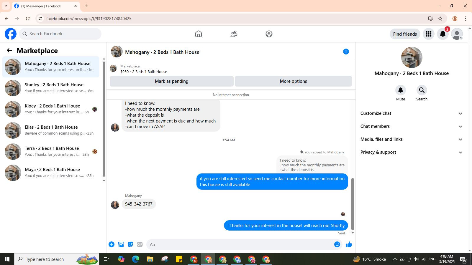Open the Windows Start menu

(x=7, y=259)
